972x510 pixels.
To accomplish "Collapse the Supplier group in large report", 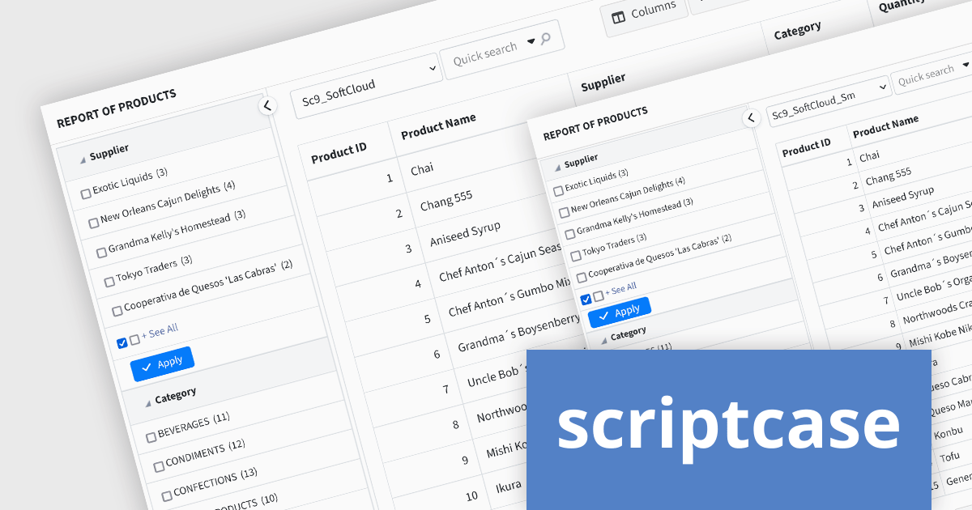I will (83, 160).
